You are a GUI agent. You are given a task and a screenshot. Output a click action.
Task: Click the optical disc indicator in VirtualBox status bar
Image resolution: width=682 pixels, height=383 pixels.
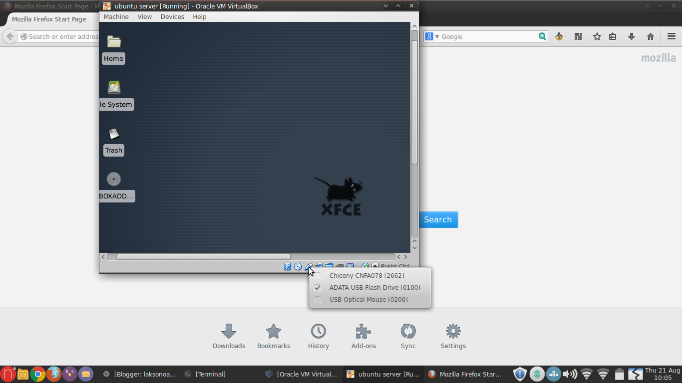tap(298, 267)
